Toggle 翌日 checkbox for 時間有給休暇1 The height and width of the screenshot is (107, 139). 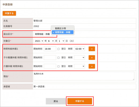click(x=58, y=49)
